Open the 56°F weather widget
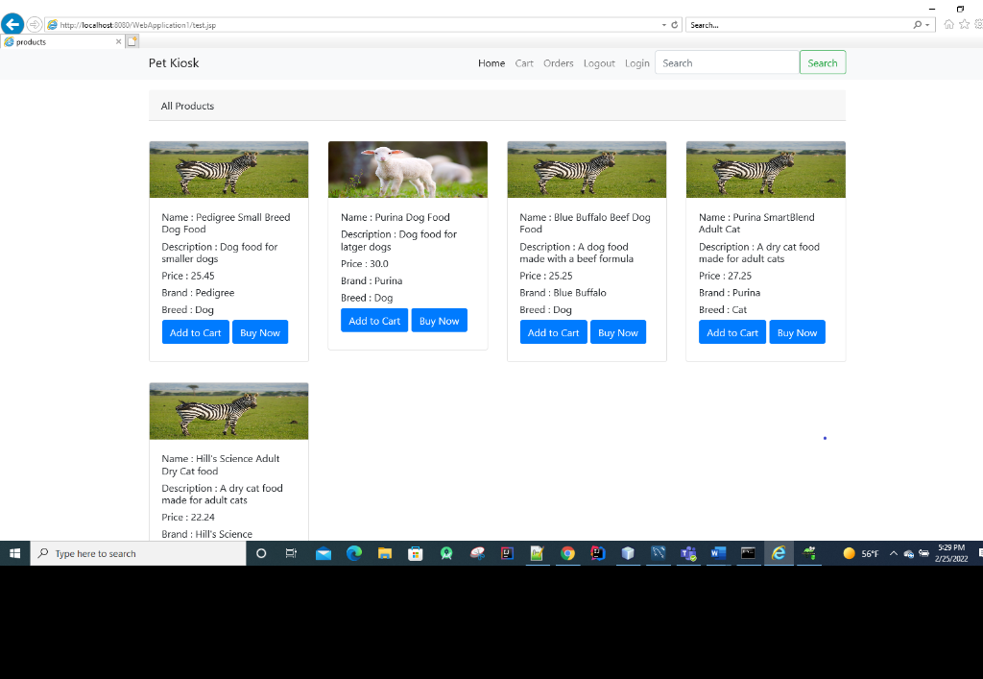983x679 pixels. [x=861, y=553]
